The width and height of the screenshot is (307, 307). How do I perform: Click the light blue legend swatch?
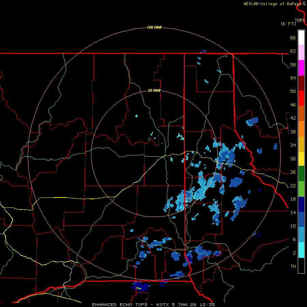[301, 235]
